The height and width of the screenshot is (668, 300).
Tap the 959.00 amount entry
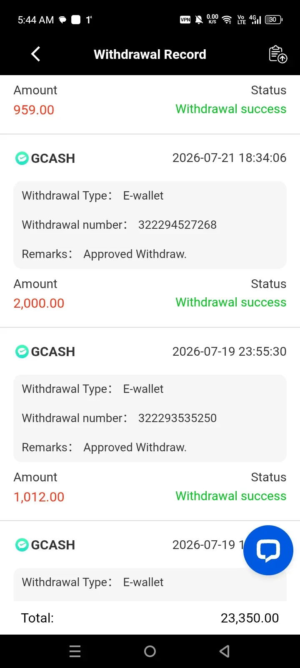click(34, 110)
